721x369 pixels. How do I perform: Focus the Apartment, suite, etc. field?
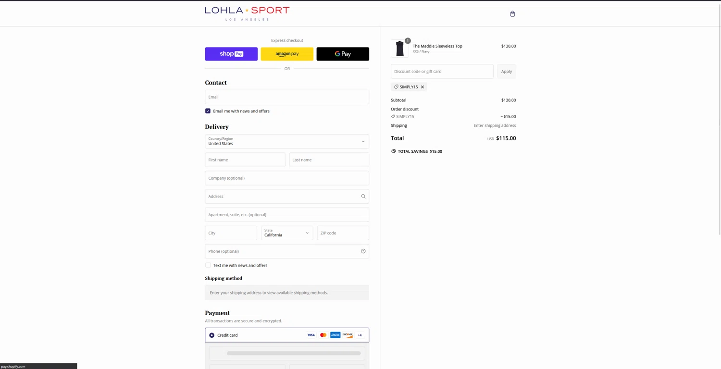[287, 215]
